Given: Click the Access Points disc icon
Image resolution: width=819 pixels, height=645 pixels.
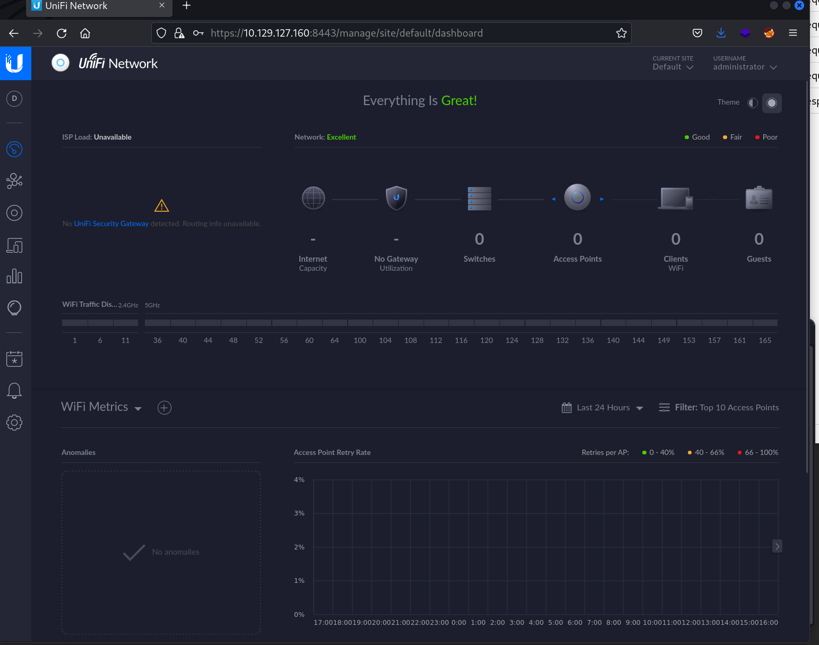Looking at the screenshot, I should point(577,197).
